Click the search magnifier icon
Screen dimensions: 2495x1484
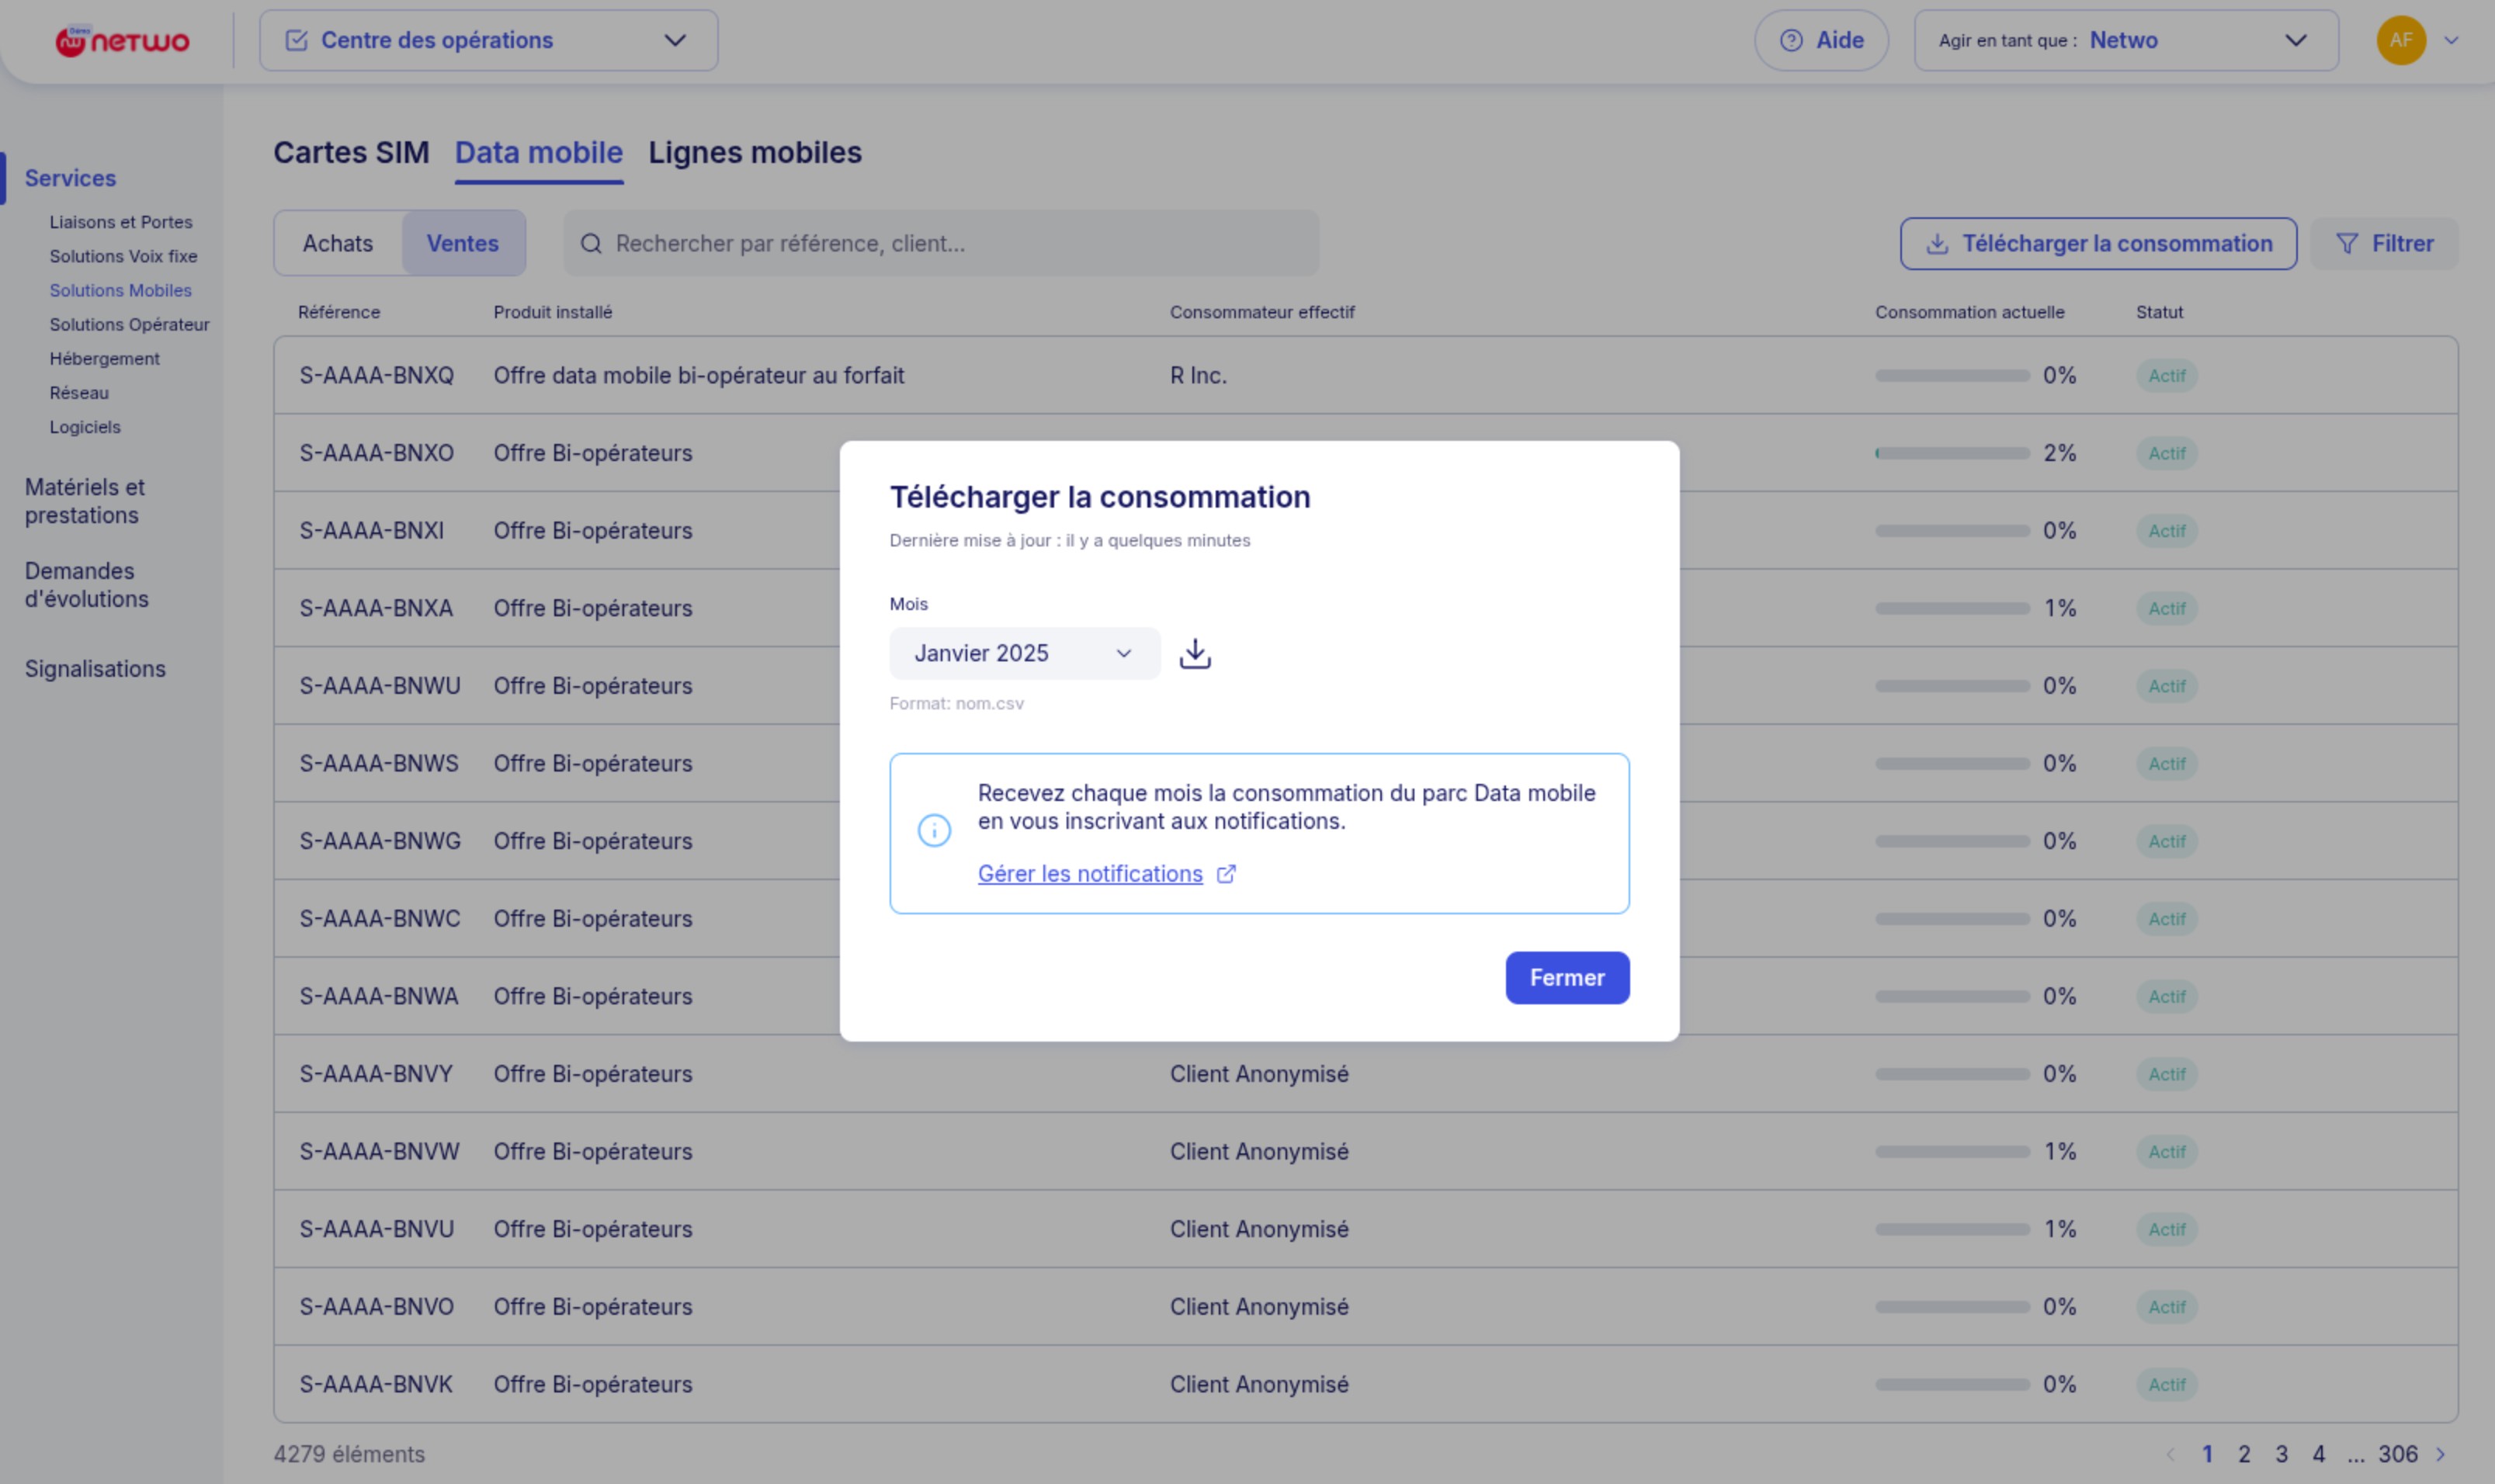[x=591, y=244]
